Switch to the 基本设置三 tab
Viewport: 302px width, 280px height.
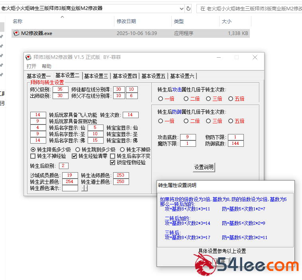(96, 76)
